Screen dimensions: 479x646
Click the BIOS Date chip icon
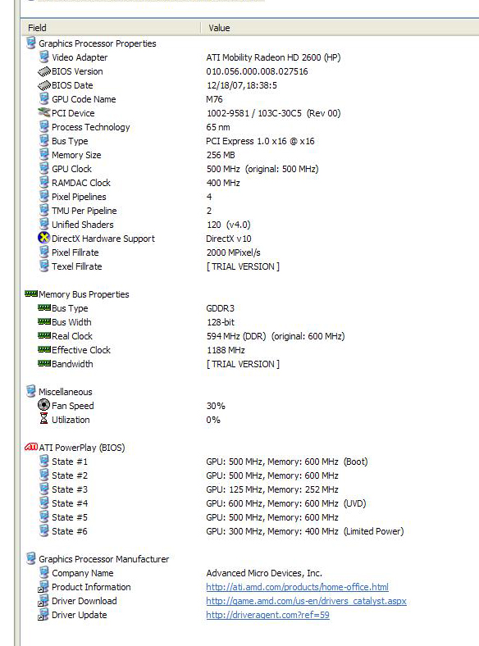44,86
